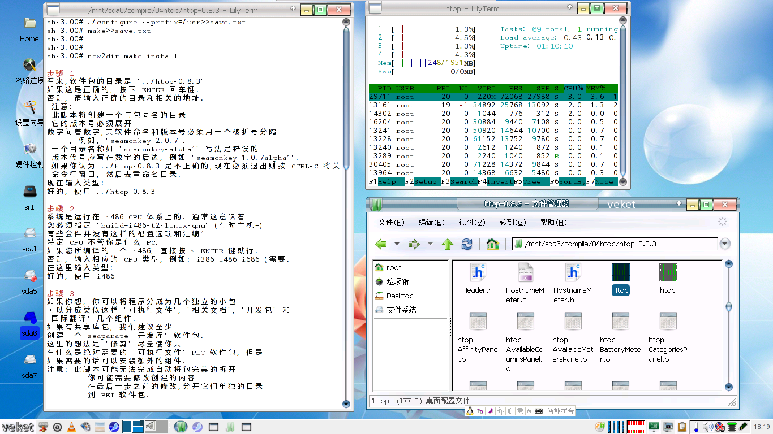Open window menu of the compile terminal
773x434 pixels.
[53, 10]
